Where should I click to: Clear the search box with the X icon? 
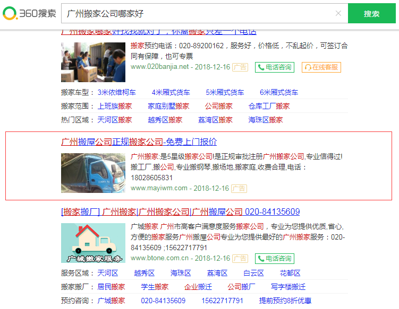point(338,13)
